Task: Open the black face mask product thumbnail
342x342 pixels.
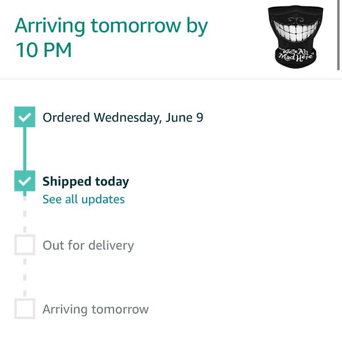Action: point(295,36)
